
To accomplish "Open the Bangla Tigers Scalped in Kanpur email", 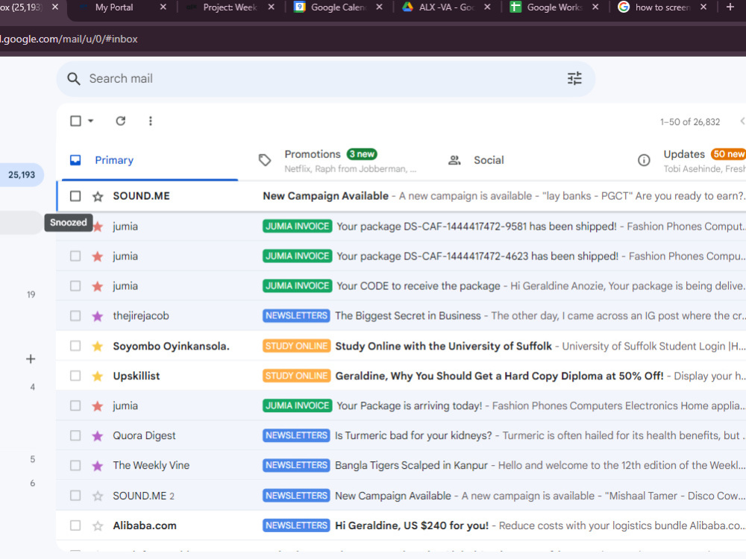I will [x=401, y=466].
